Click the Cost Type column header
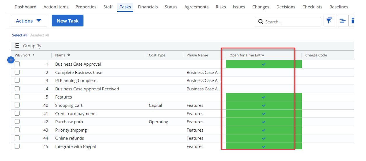Image resolution: width=366 pixels, height=161 pixels. [x=157, y=55]
